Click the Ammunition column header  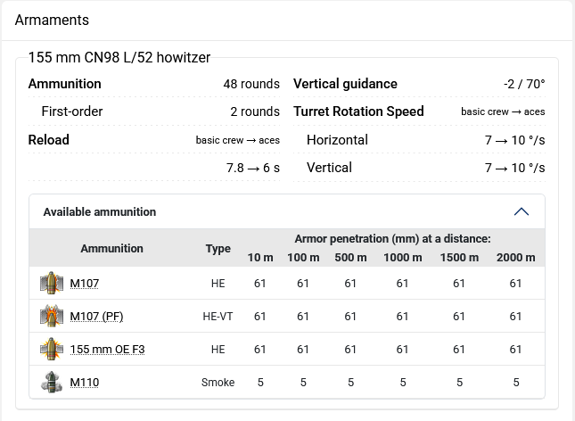tap(111, 249)
